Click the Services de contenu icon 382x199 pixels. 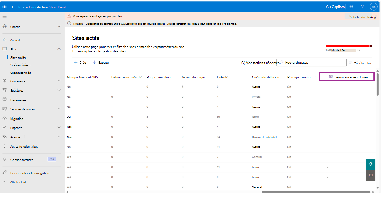click(x=5, y=109)
